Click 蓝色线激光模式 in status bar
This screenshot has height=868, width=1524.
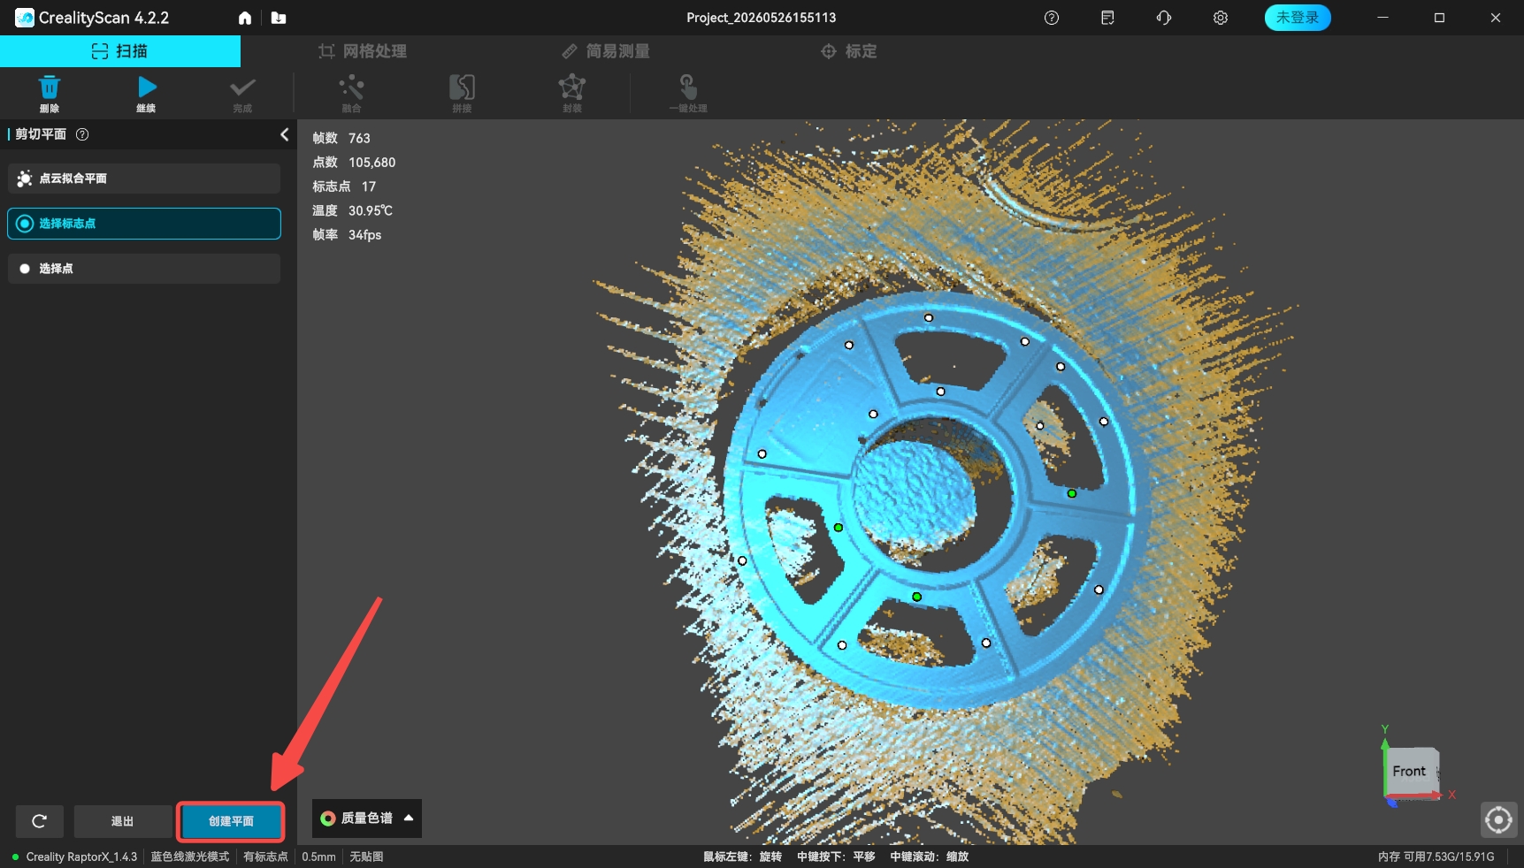190,857
